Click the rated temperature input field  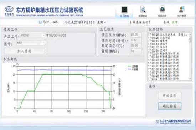click(136, 45)
